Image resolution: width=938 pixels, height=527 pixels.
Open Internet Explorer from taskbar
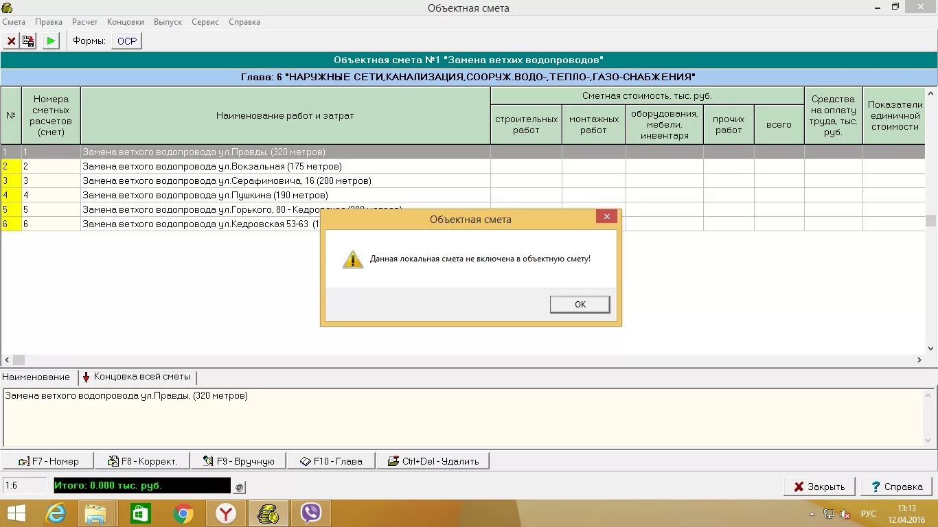point(56,513)
